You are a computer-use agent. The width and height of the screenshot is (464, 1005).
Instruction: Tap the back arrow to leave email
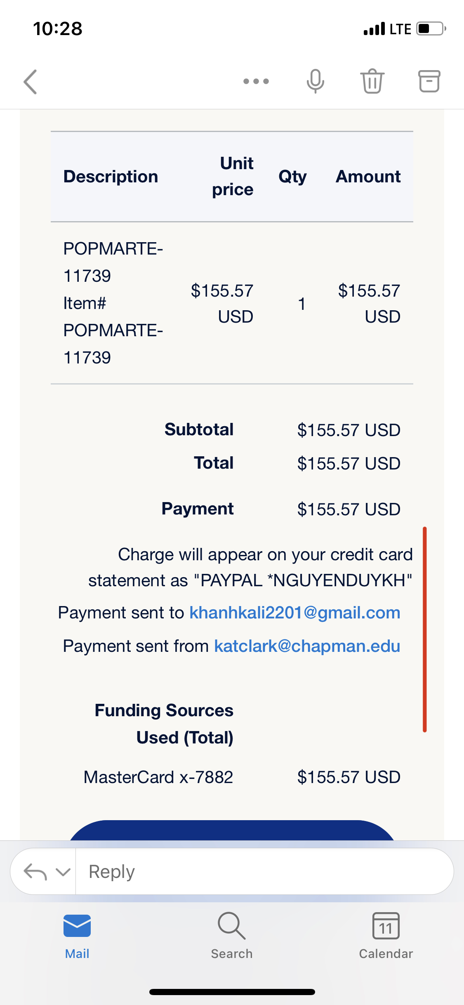tap(31, 82)
